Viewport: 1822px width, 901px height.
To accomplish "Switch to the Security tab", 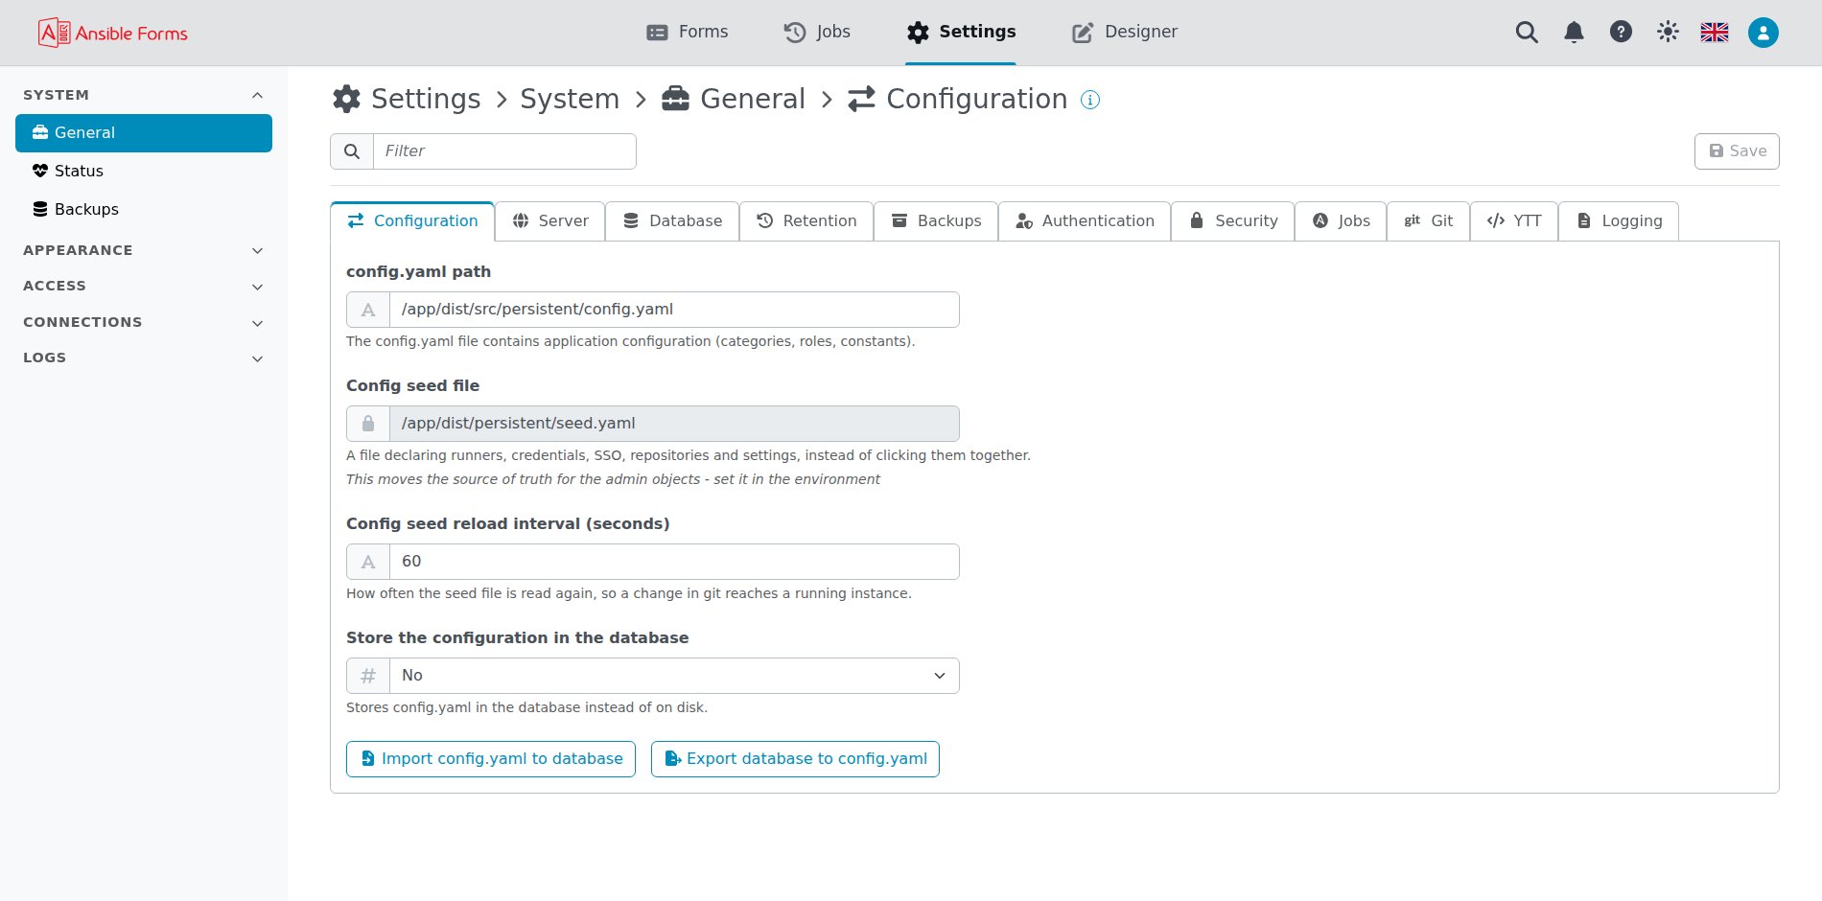I will [x=1233, y=221].
